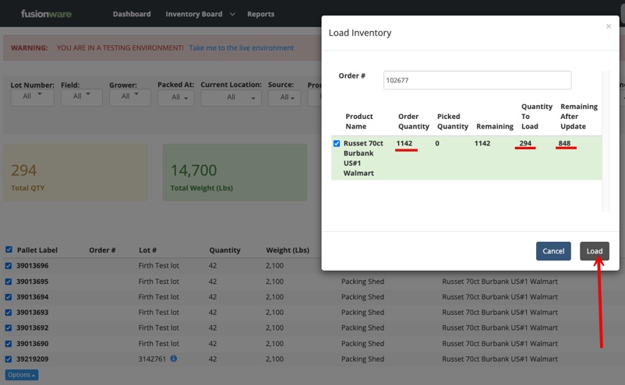This screenshot has height=385, width=625.
Task: Open the Inventory Board menu
Action: 200,14
